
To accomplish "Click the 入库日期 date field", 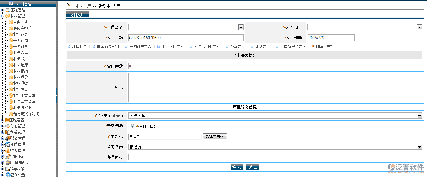I will tap(331, 38).
